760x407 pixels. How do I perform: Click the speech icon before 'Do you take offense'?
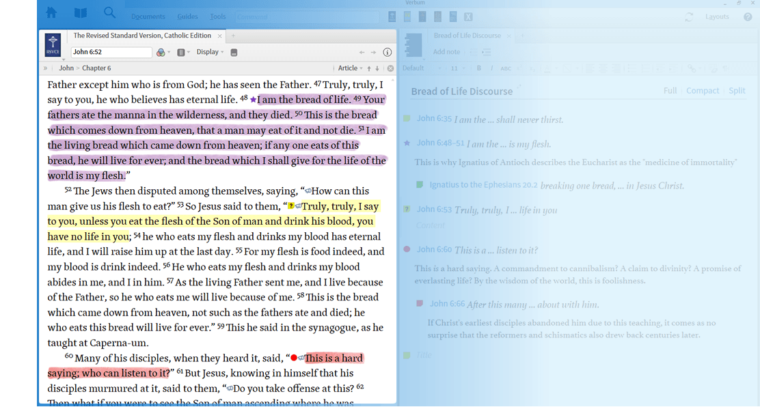click(x=230, y=389)
